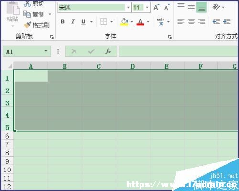Open the 字体 font dialog launcher
The image size is (239, 191).
[170, 37]
